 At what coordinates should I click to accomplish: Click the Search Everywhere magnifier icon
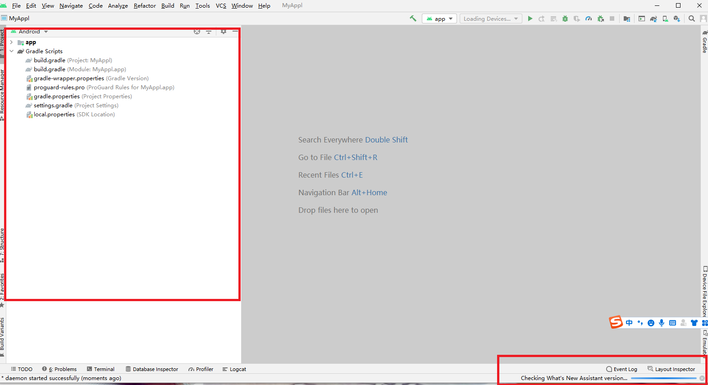point(692,18)
